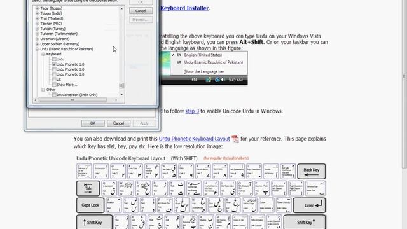407x229 pixels.
Task: Click the EN language indicator in taskbar figure
Action: click(194, 80)
